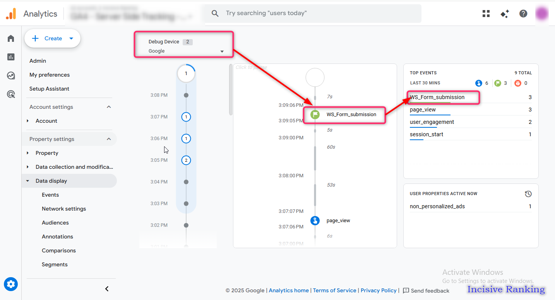Click the Analytics logo
This screenshot has width=555, height=300.
point(11,14)
